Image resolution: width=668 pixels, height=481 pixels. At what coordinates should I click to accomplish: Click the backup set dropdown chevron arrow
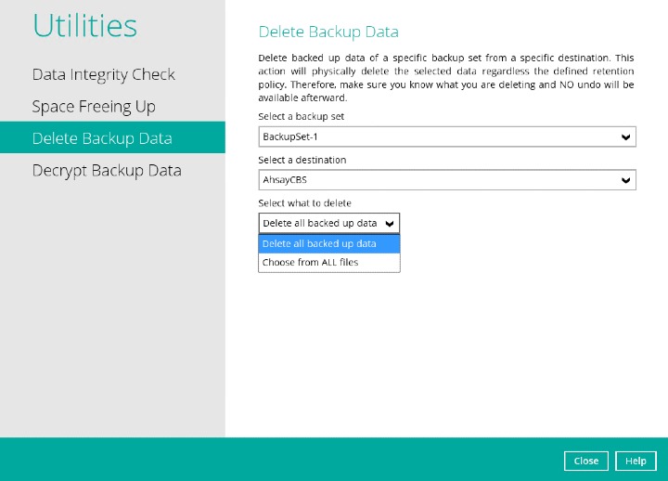tap(626, 137)
